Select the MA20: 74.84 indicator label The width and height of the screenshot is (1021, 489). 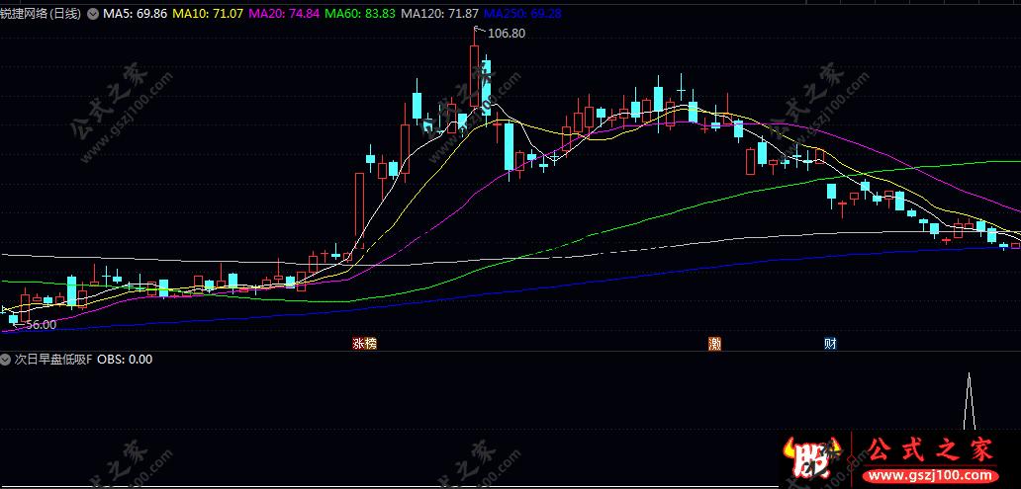(285, 13)
